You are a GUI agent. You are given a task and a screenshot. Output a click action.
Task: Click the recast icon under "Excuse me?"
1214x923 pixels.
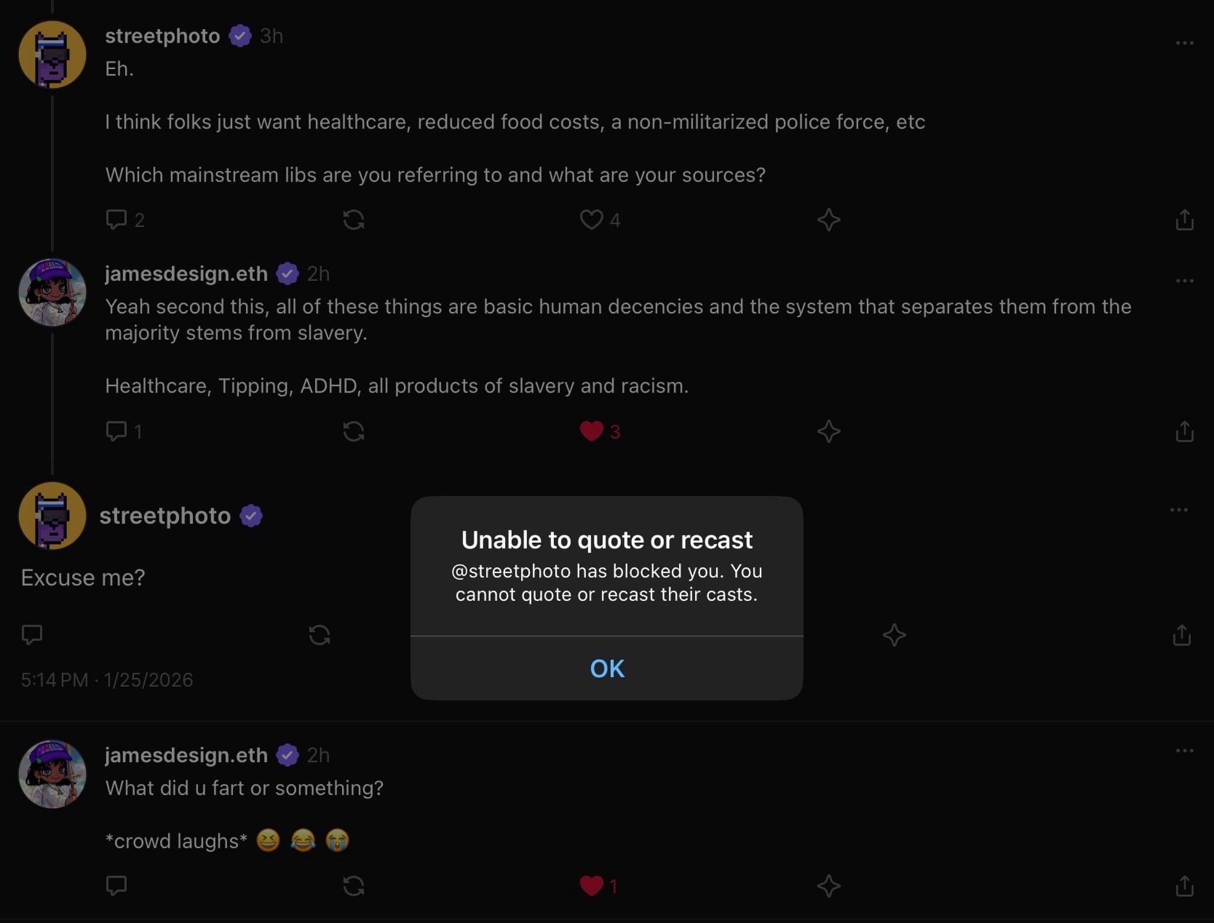pyautogui.click(x=319, y=635)
